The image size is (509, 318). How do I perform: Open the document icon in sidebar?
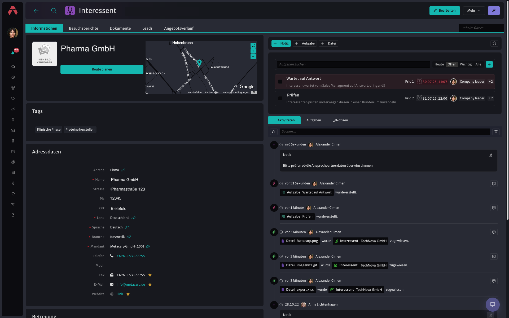13,215
